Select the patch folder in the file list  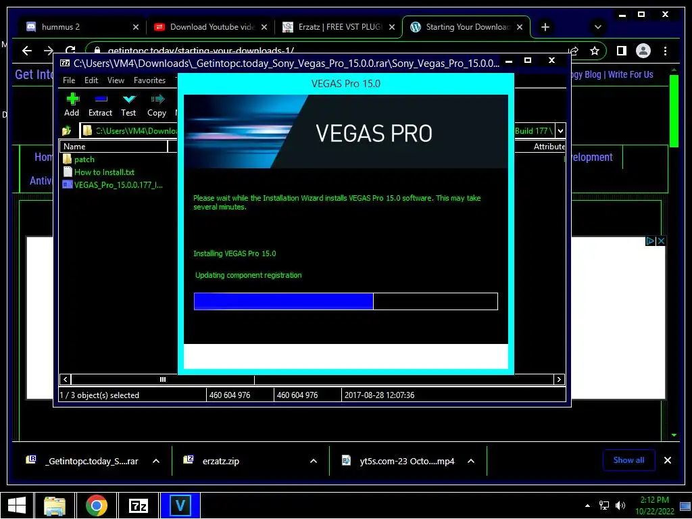pyautogui.click(x=78, y=159)
